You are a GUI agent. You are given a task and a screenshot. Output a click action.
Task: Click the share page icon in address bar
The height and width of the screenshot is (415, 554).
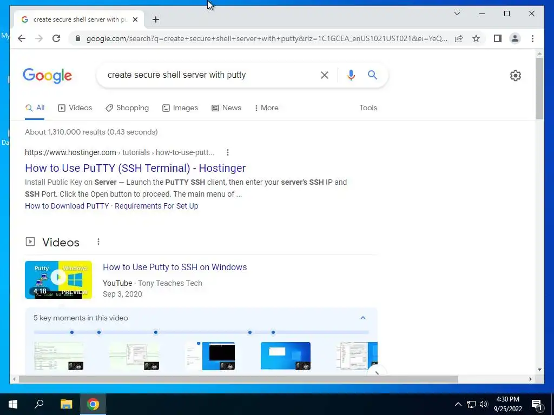click(x=459, y=38)
